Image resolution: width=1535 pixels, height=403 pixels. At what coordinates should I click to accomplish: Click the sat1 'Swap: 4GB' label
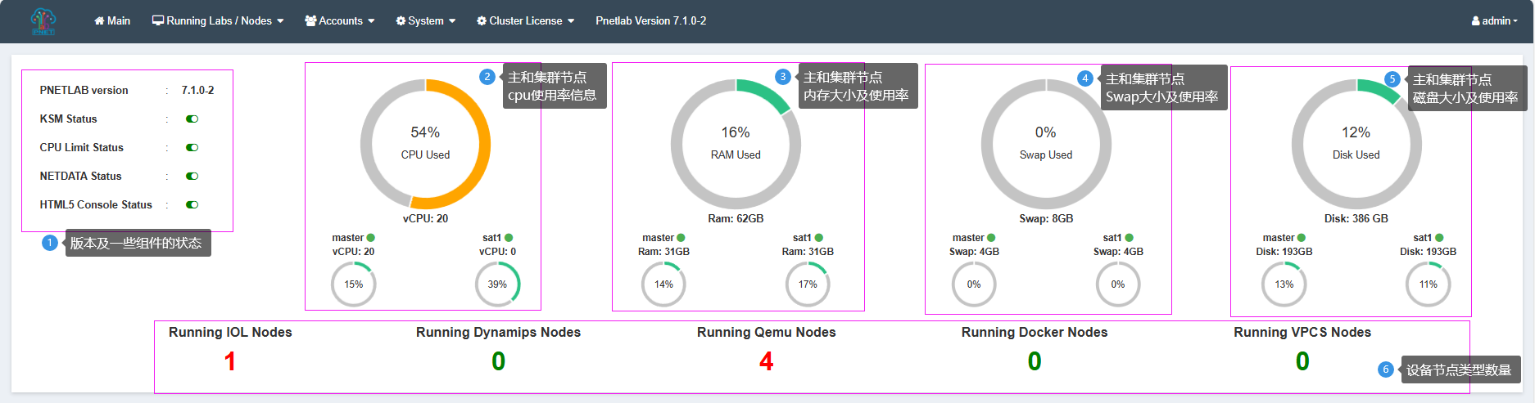(1118, 252)
